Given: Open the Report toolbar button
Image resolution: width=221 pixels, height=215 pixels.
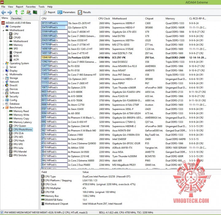Looking at the screenshot, I should point(49,12).
